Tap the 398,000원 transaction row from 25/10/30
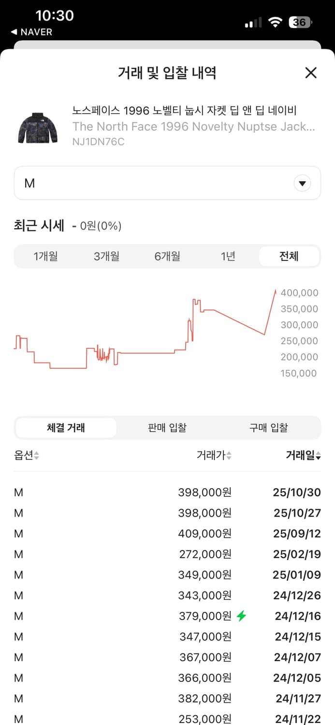The width and height of the screenshot is (335, 725). click(x=167, y=492)
